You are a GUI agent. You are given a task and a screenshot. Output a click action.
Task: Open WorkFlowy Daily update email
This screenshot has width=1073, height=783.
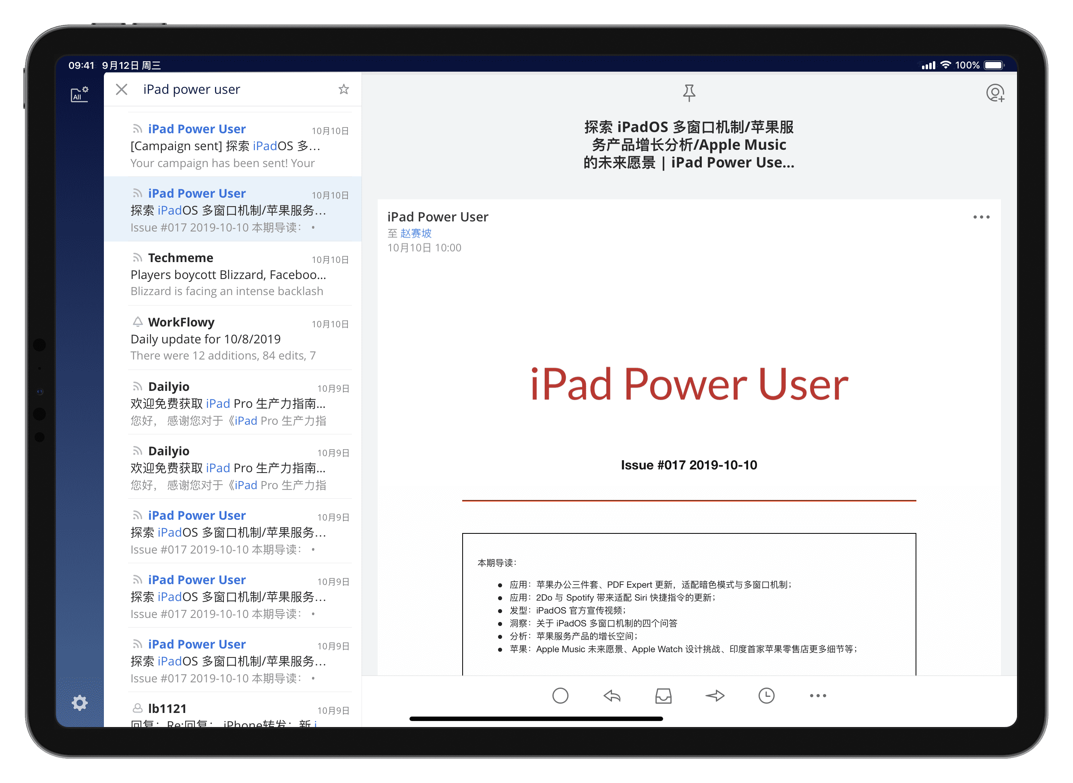tap(233, 338)
